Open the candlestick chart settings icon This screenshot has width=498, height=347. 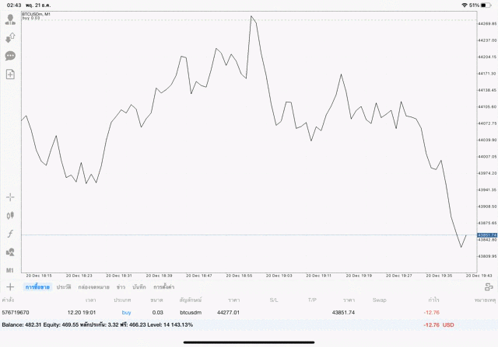point(11,215)
